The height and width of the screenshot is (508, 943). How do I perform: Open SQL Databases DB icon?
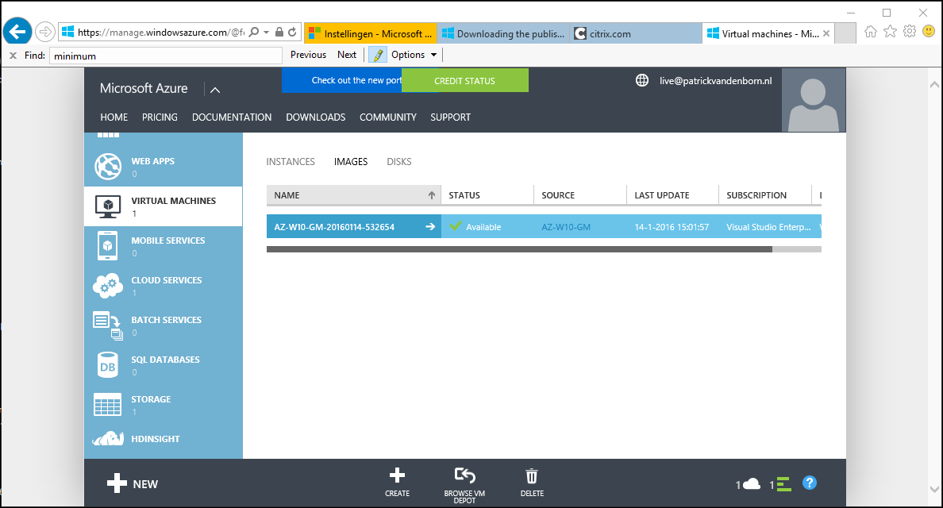pos(108,365)
